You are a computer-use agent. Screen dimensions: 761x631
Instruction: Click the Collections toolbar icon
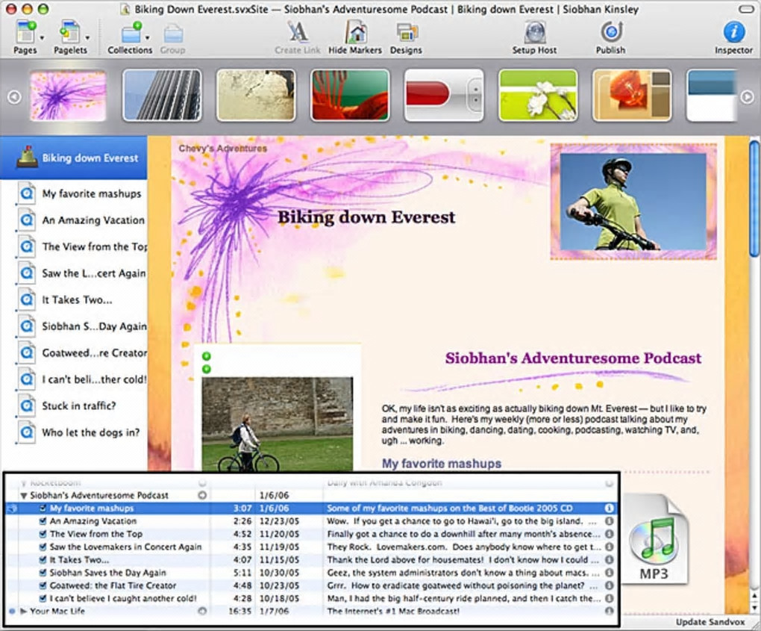pos(130,37)
